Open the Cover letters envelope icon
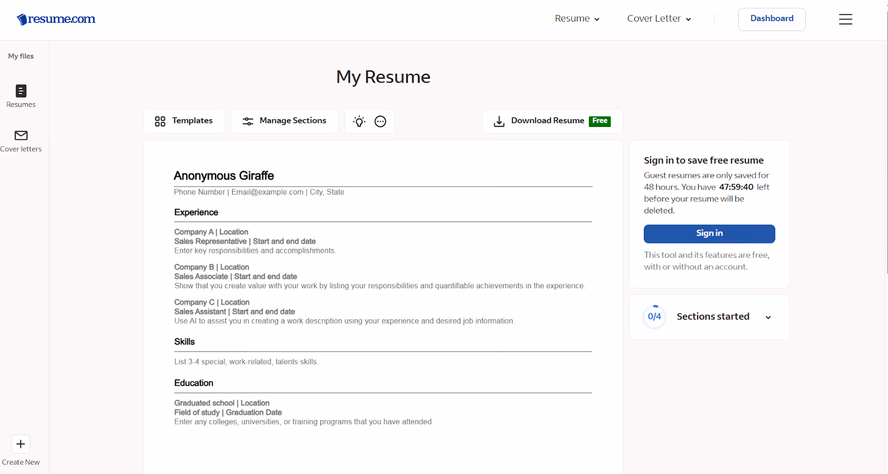The height and width of the screenshot is (474, 888). (21, 135)
